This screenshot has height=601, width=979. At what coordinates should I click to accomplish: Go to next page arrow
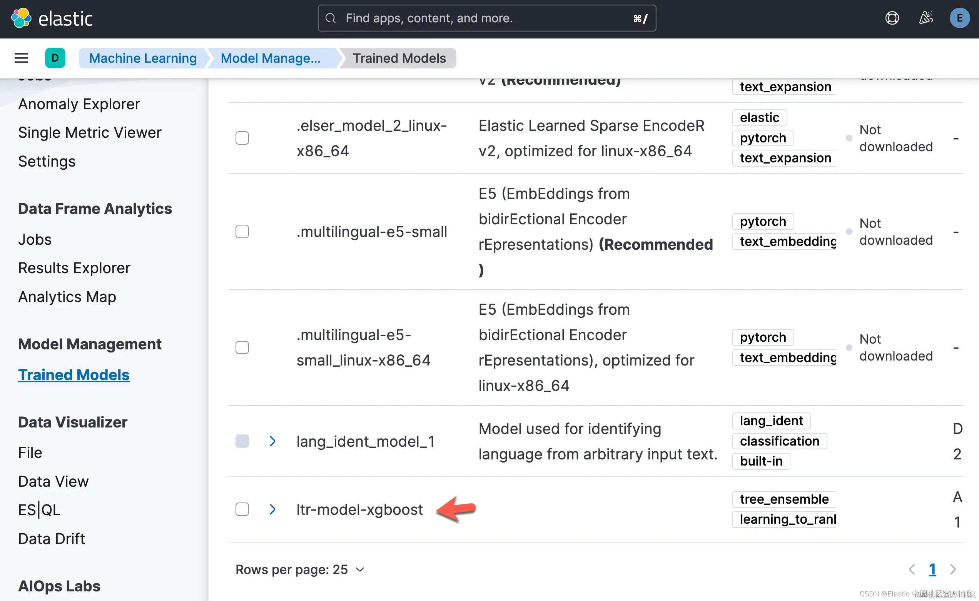coord(953,569)
